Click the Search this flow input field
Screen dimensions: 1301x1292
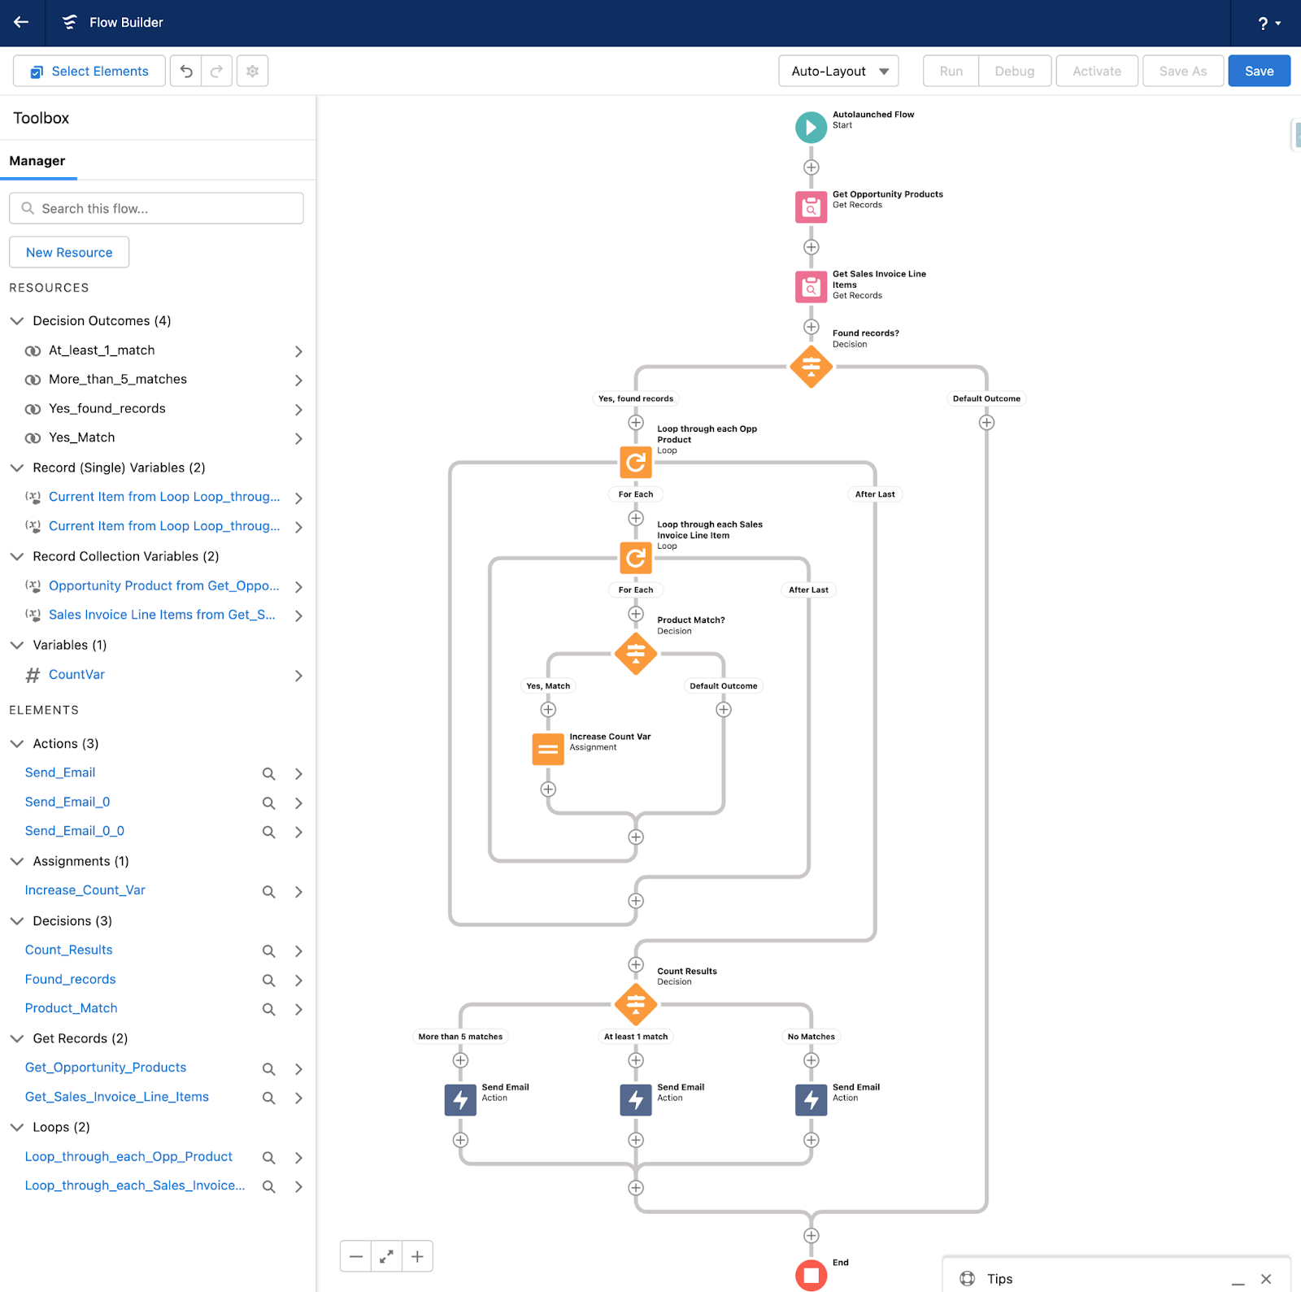click(156, 208)
